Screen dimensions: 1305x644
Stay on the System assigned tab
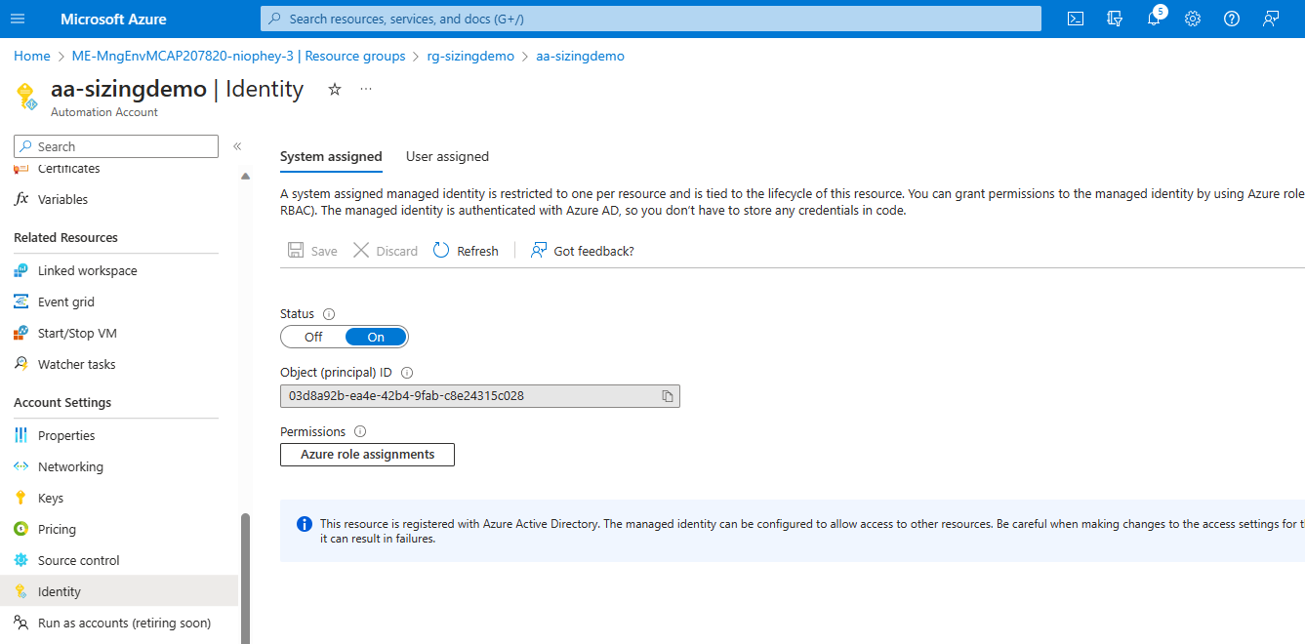point(331,156)
